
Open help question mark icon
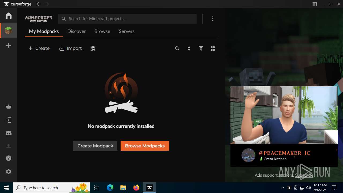point(9,158)
